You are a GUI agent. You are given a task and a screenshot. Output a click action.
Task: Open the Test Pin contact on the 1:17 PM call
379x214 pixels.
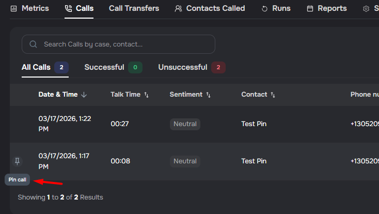tap(254, 161)
